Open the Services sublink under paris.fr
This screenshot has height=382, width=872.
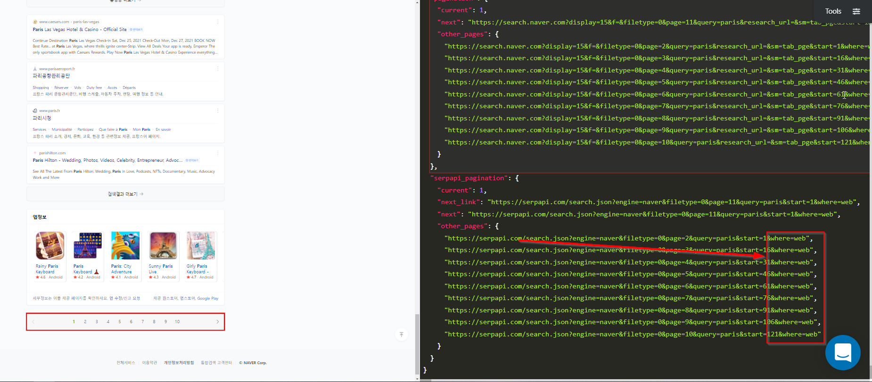[x=39, y=129]
